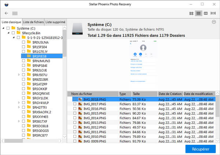Tick the $R1G7EJY folder checkbox
Screen dimensions: 220x155
(x=23, y=51)
